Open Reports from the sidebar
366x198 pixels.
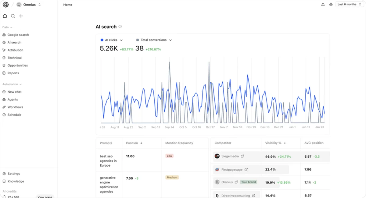pos(13,73)
